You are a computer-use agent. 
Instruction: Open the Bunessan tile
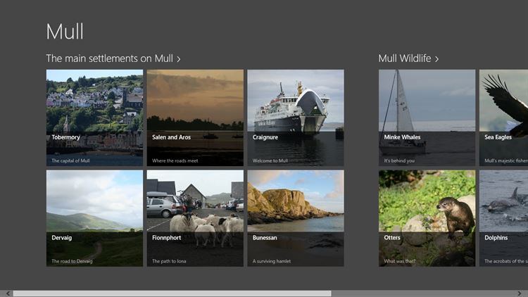tap(296, 218)
